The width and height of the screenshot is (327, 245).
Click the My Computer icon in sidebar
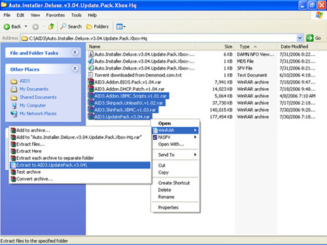pos(14,106)
